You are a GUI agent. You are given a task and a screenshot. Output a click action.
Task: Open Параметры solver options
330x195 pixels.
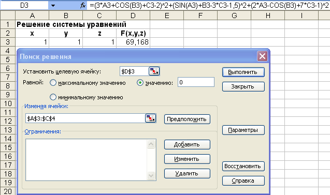point(243,130)
